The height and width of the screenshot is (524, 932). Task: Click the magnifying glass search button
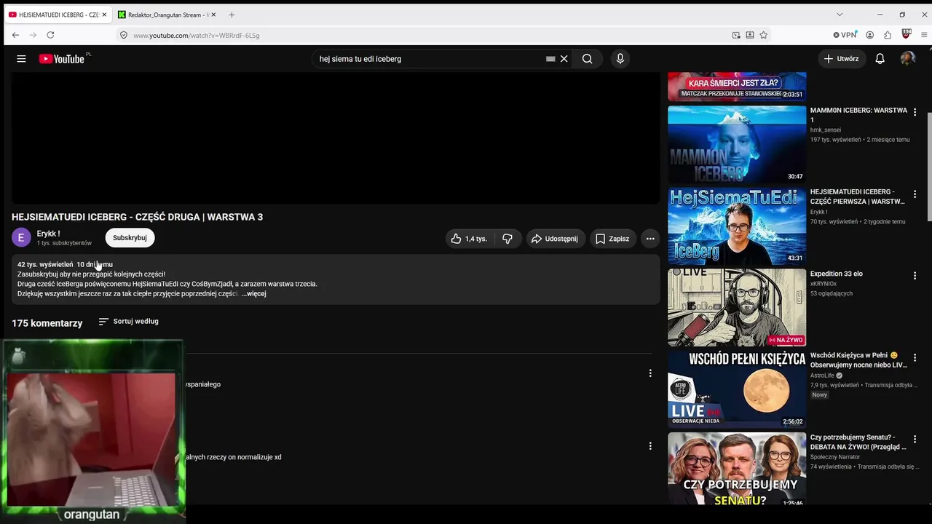click(x=587, y=59)
